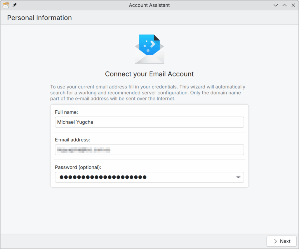Screen dimensions: 299x249
Task: Click the "E-mail address:" label
Action: click(72, 140)
